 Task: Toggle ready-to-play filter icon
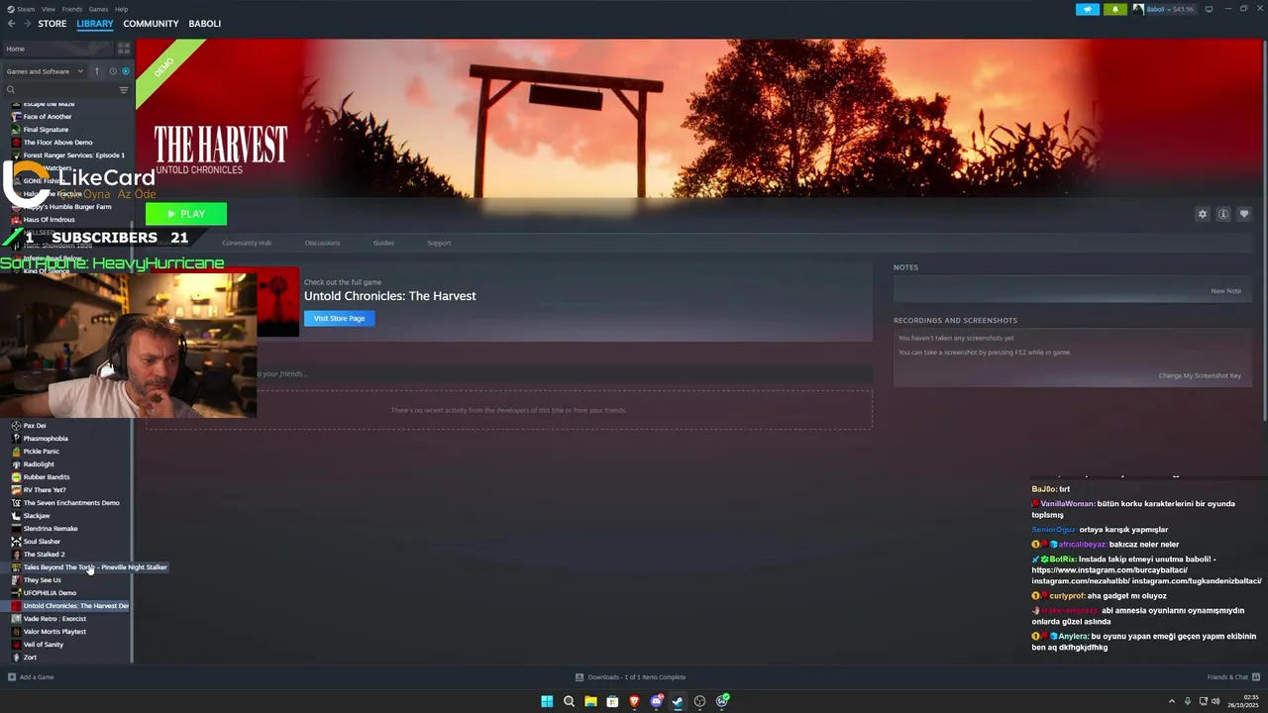coord(125,71)
